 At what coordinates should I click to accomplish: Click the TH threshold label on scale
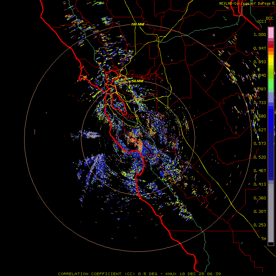(x=263, y=239)
